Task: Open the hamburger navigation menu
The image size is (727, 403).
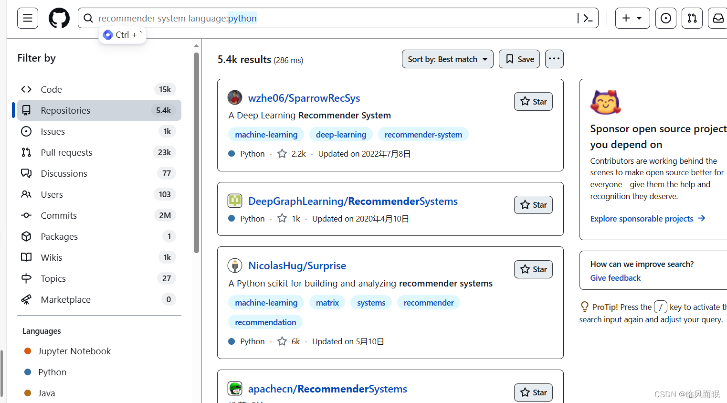Action: click(x=28, y=18)
